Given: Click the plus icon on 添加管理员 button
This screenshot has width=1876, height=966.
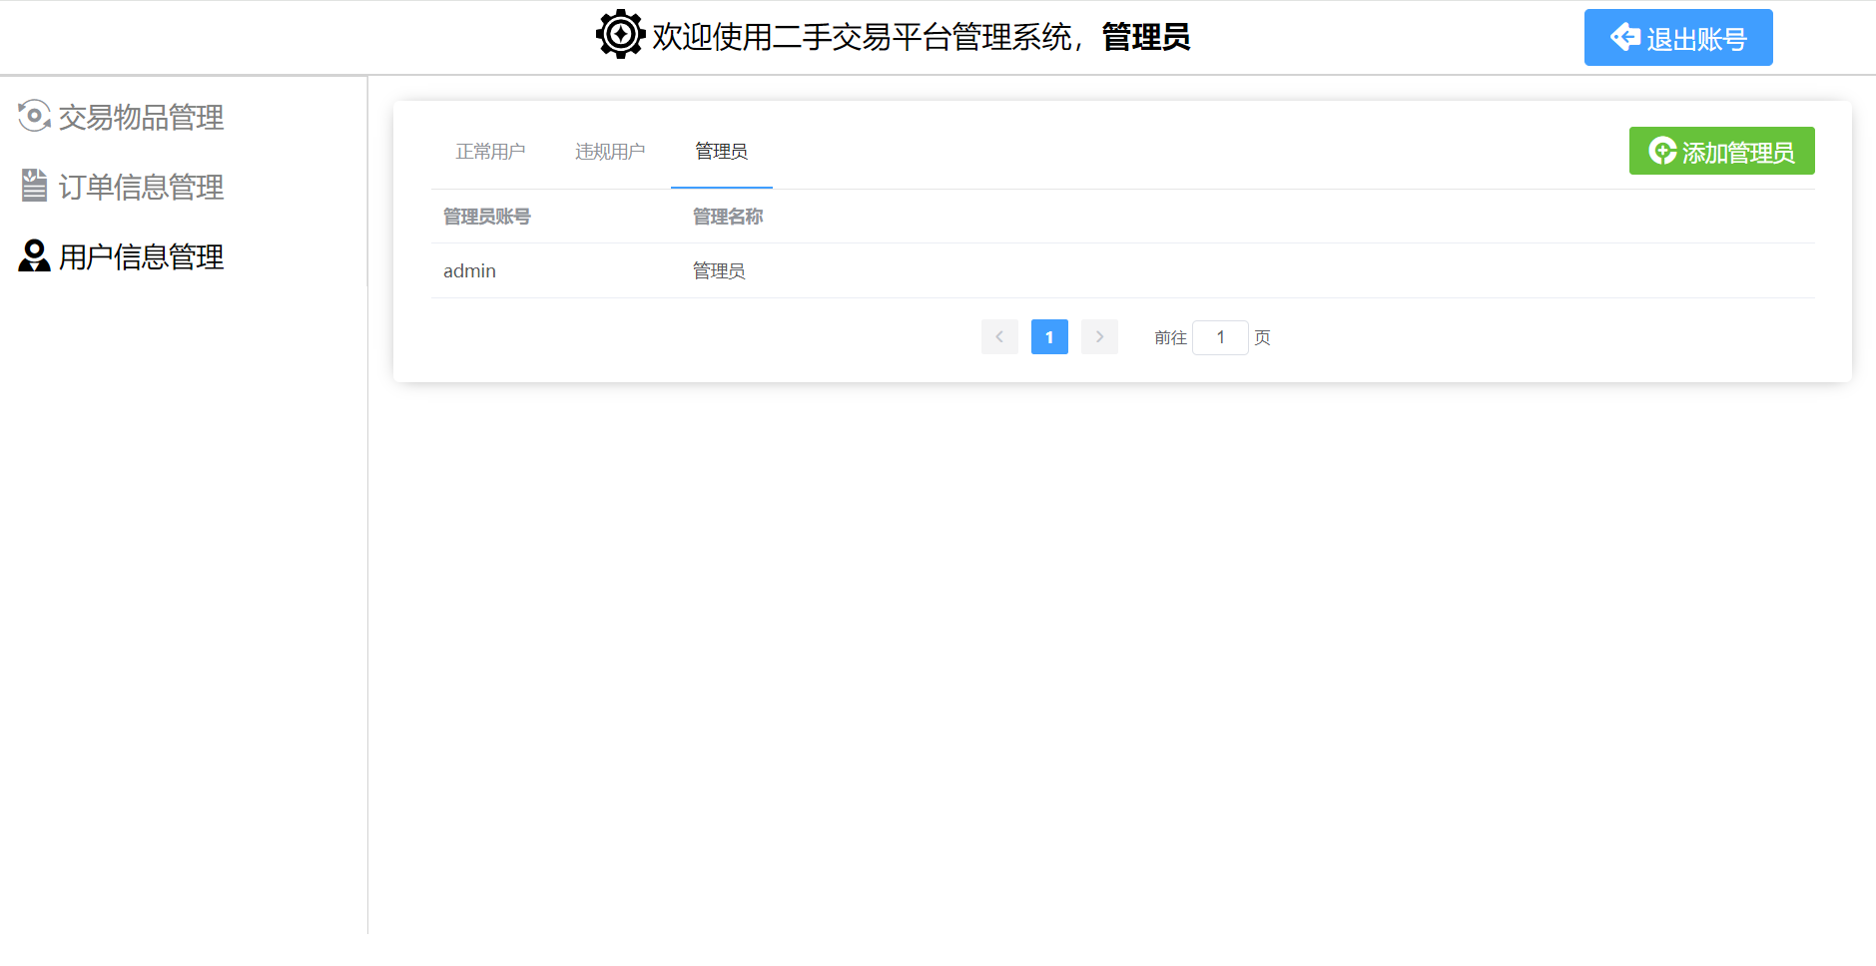Looking at the screenshot, I should (1661, 151).
